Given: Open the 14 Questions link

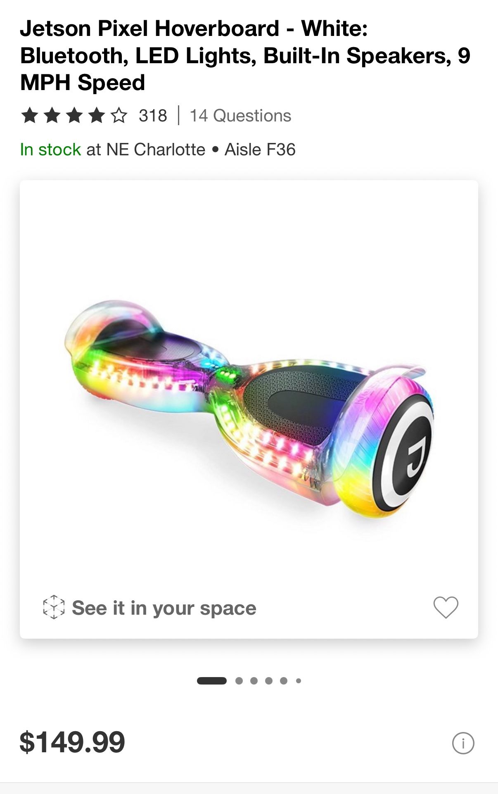Looking at the screenshot, I should click(240, 116).
